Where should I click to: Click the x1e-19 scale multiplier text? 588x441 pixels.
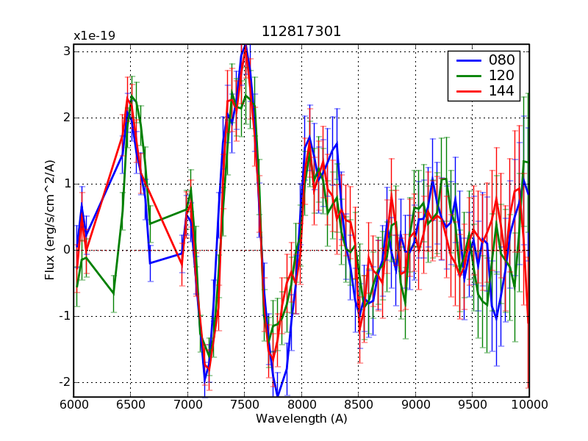coord(94,36)
